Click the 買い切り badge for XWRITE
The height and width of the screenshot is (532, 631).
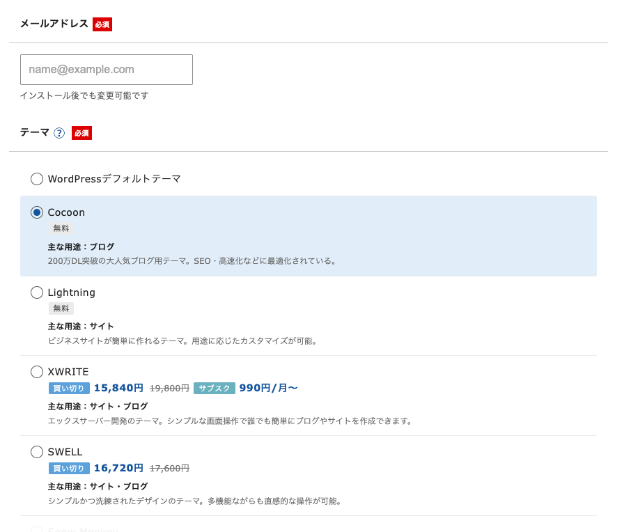pyautogui.click(x=69, y=389)
